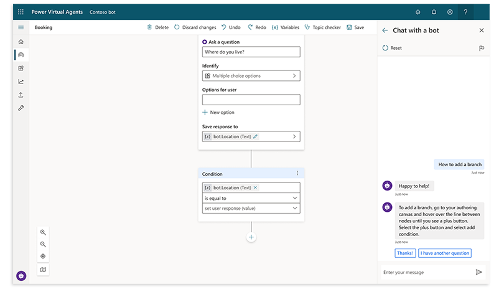504x289 pixels.
Task: Click the purple bot icon at bottom left
Action: tap(21, 275)
